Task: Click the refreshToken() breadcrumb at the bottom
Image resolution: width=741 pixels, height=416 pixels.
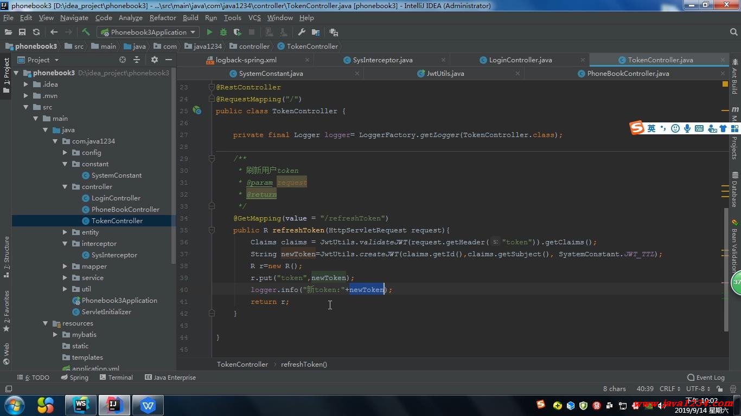Action: point(304,364)
